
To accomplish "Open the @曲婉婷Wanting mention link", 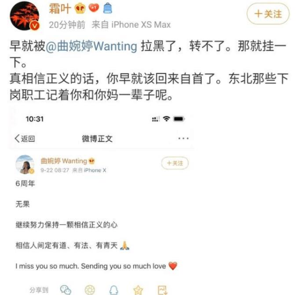I will 91,46.
